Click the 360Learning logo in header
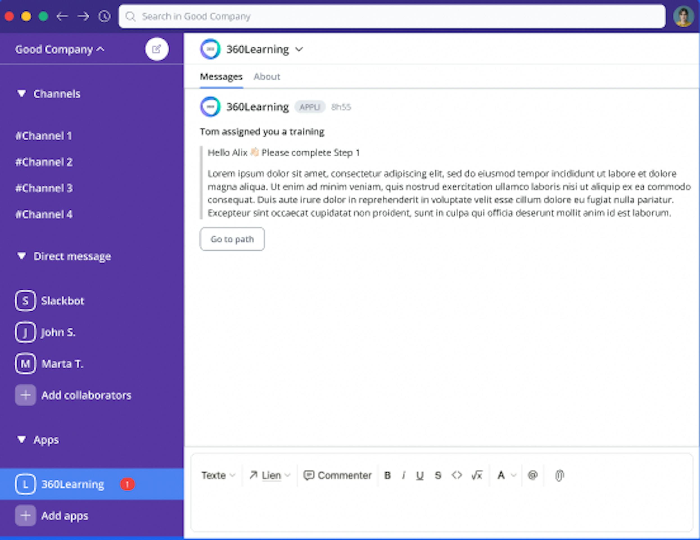 (x=210, y=49)
